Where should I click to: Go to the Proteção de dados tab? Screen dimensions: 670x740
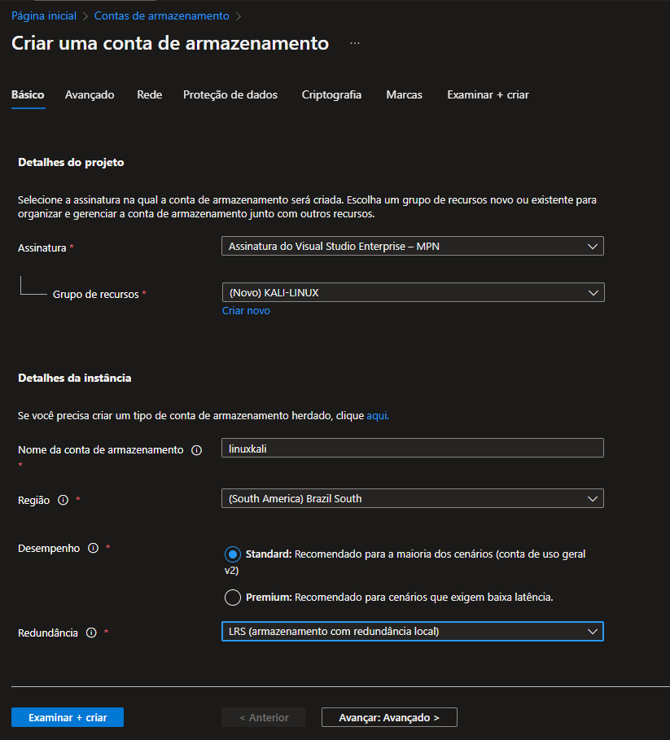tap(230, 95)
